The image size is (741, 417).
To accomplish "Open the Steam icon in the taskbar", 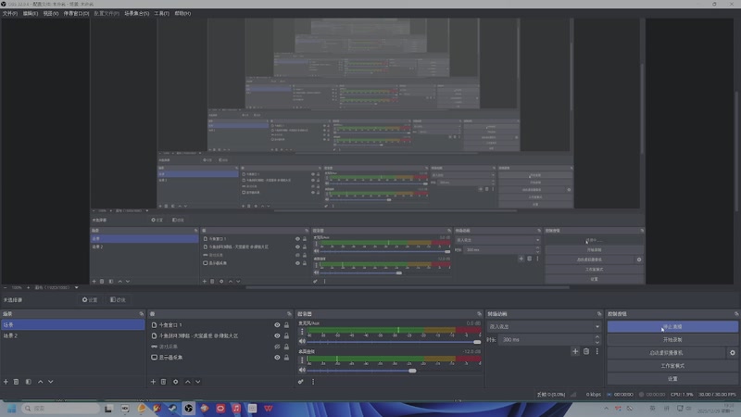I will pos(172,409).
